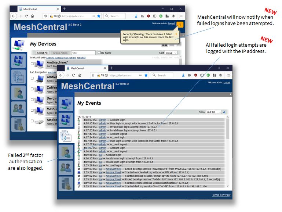Close the MeshCentral tab in back window
This screenshot has width=282, height=212.
[58, 9]
